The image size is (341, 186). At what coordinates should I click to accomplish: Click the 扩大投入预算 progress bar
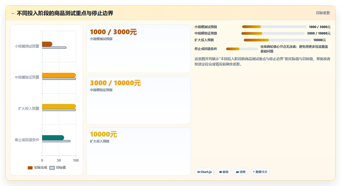point(278,40)
